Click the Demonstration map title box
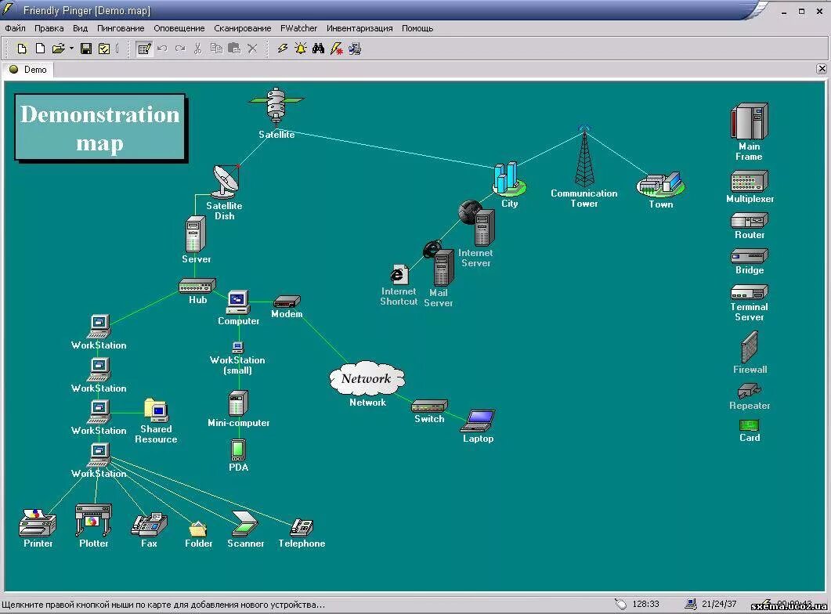Screen dimensions: 831x614 pos(99,128)
